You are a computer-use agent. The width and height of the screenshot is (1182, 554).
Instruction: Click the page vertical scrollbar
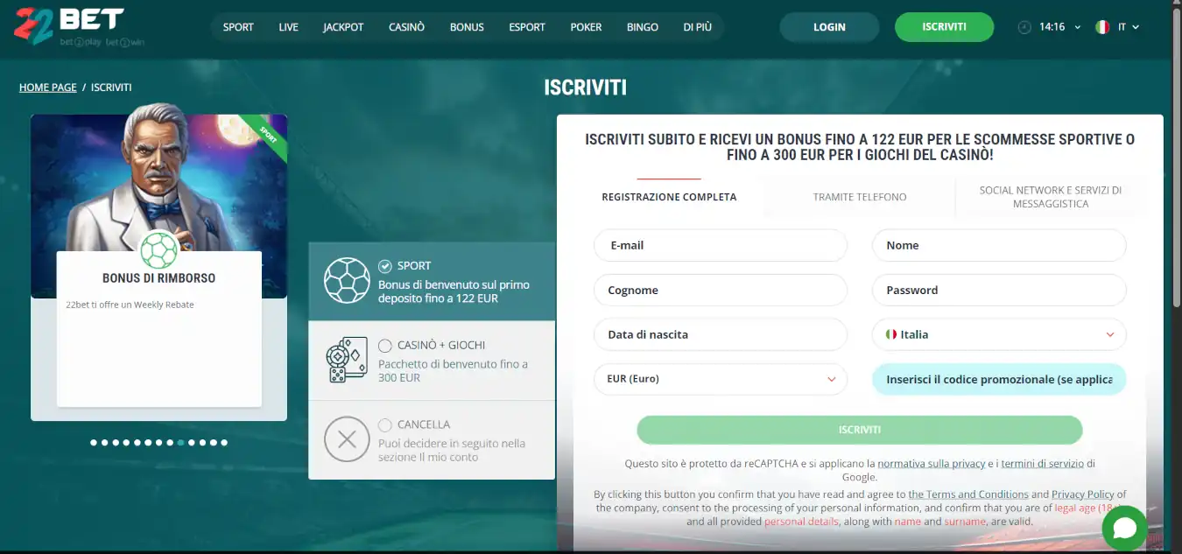pyautogui.click(x=1177, y=158)
